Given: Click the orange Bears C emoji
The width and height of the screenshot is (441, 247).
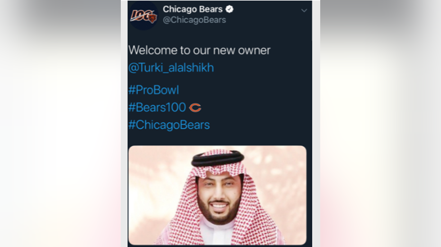Looking at the screenshot, I should pos(195,108).
